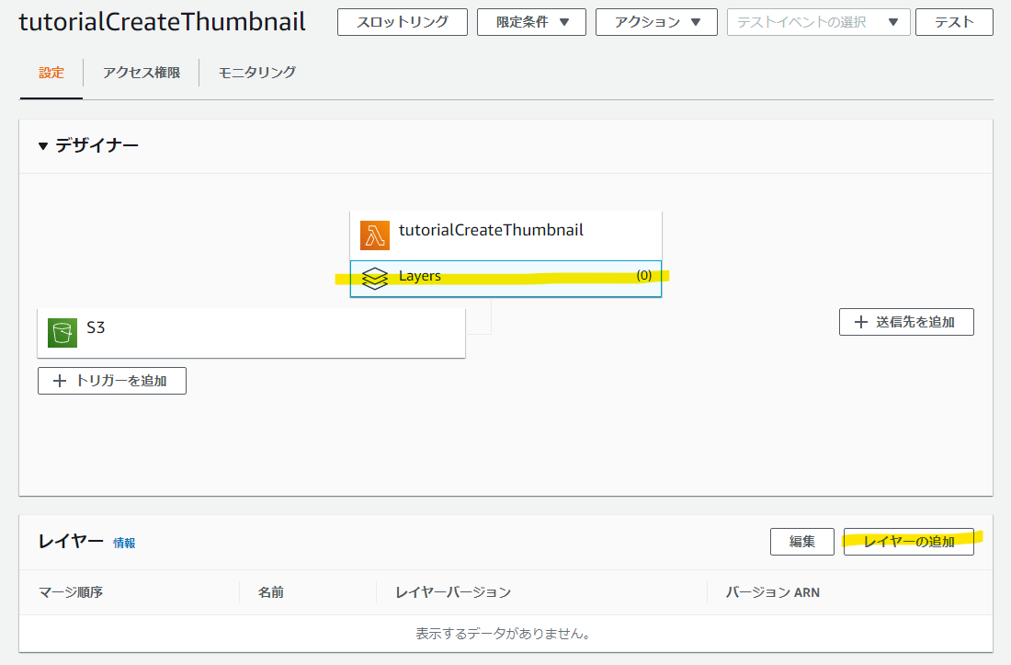Open the アクション dropdown menu

click(x=656, y=22)
